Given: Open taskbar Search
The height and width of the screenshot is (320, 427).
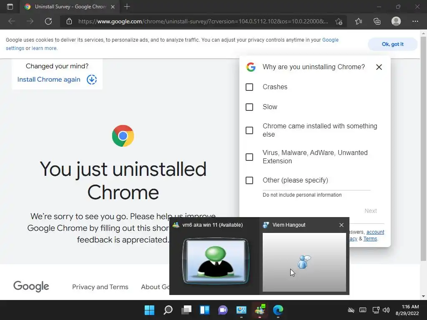Looking at the screenshot, I should pos(168,310).
